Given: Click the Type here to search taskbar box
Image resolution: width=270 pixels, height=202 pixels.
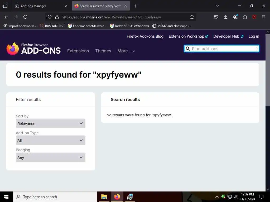Looking at the screenshot, I should 55,197.
